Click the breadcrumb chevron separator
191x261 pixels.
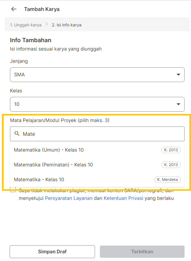(47, 25)
